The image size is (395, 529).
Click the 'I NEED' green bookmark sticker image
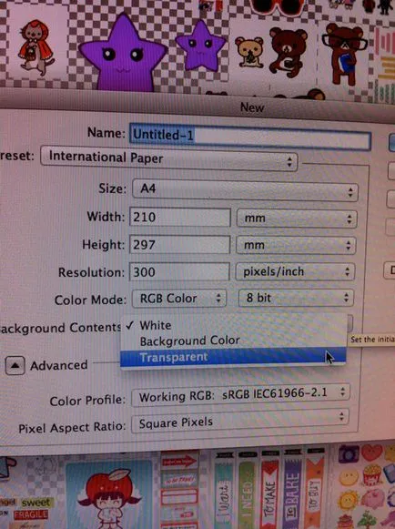click(247, 490)
